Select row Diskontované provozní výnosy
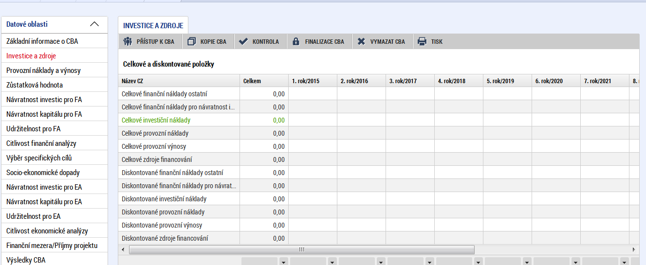The width and height of the screenshot is (646, 265). point(378,225)
